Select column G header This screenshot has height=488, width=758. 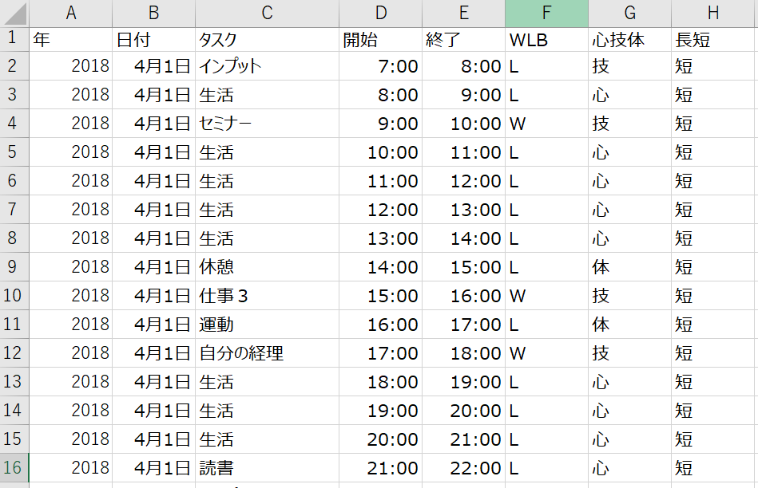[x=630, y=13]
